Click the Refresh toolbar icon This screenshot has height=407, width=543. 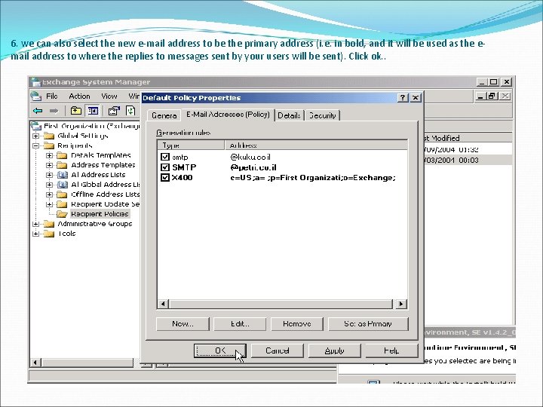point(130,111)
